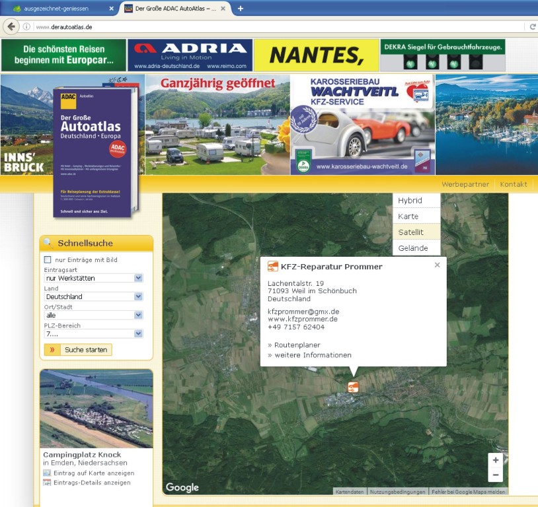Zoom out the map with minus button

tap(496, 475)
